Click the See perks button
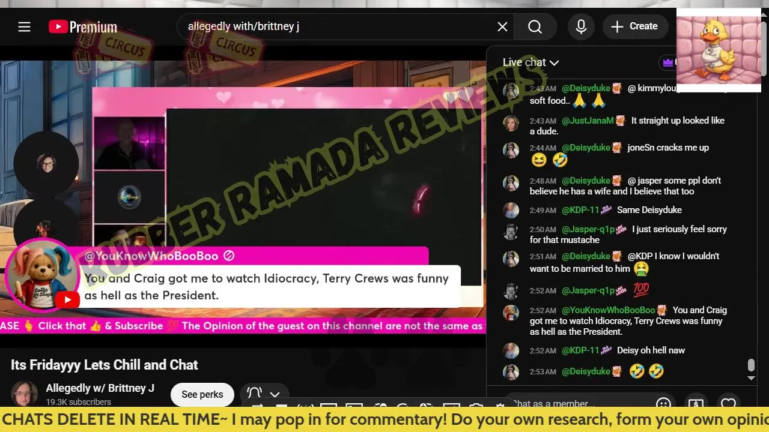 pos(202,394)
